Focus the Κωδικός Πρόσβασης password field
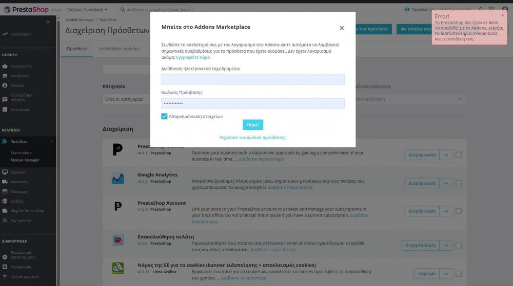The height and width of the screenshot is (286, 513). pos(252,103)
